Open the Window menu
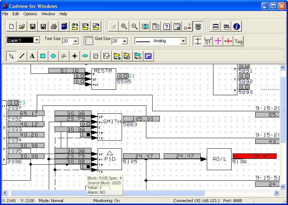The image size is (288, 205). coord(48,14)
